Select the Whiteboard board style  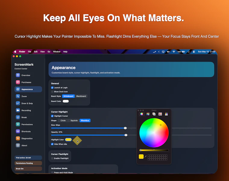coord(68,96)
